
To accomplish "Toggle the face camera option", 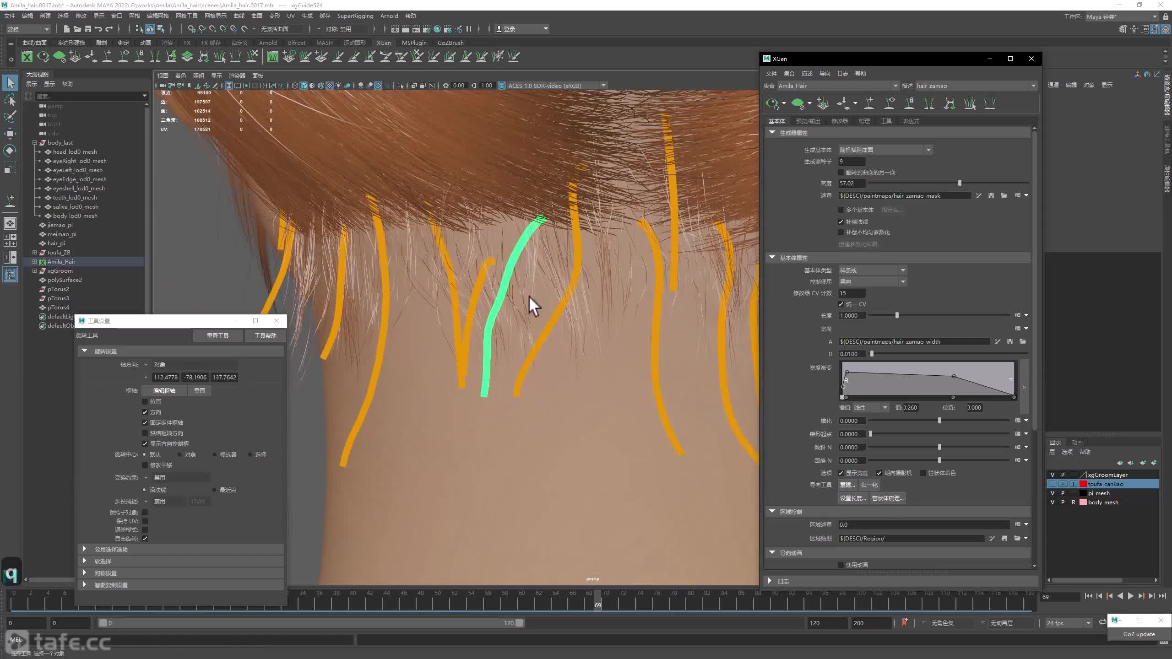I will (x=879, y=473).
